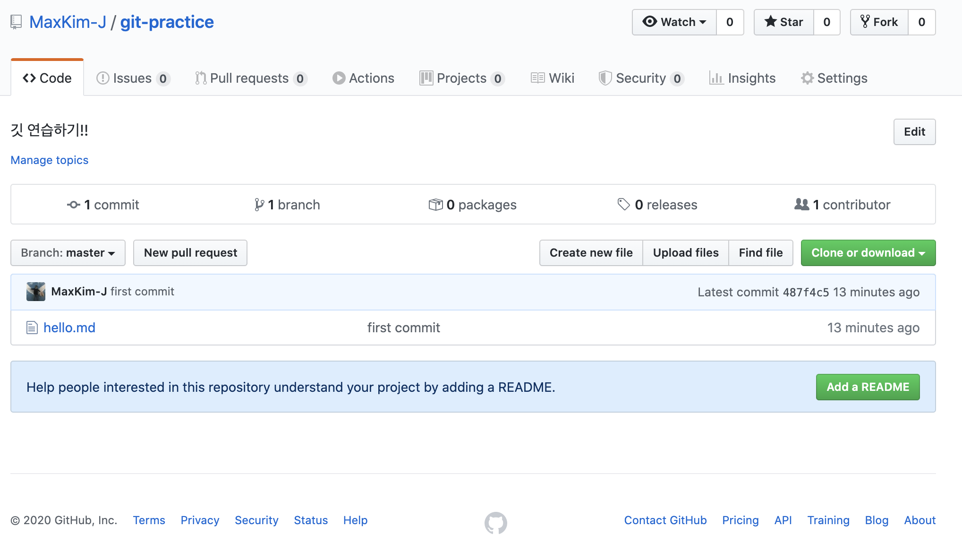Viewport: 962px width, 544px height.
Task: Open the Watch dropdown
Action: point(674,22)
